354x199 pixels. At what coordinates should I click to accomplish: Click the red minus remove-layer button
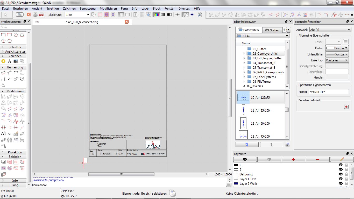click(x=317, y=159)
